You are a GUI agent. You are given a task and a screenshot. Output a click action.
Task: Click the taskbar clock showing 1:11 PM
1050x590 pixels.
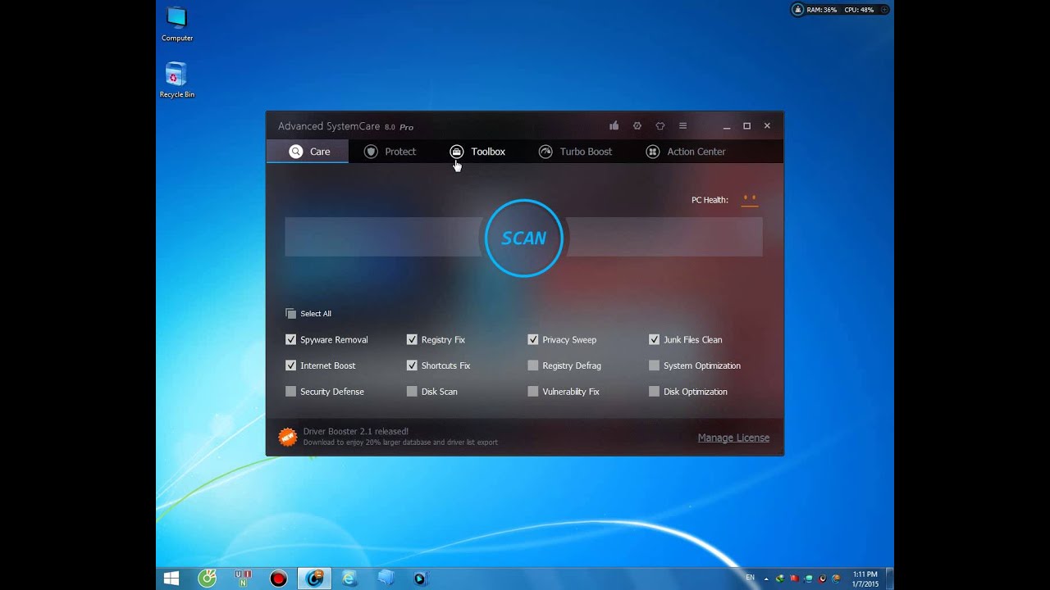[x=865, y=579]
